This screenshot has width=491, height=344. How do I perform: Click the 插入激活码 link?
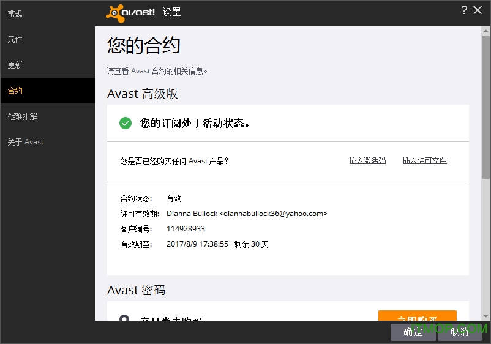367,161
